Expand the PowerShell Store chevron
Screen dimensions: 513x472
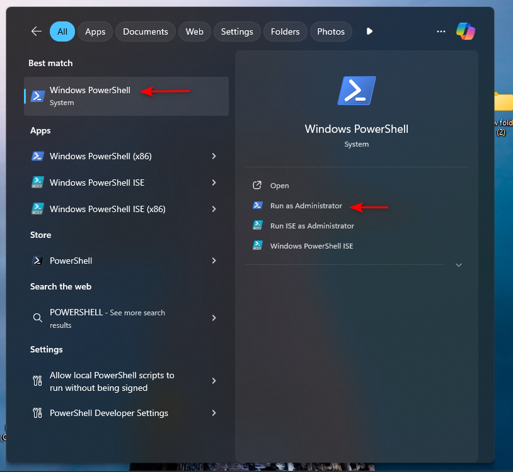(x=214, y=261)
